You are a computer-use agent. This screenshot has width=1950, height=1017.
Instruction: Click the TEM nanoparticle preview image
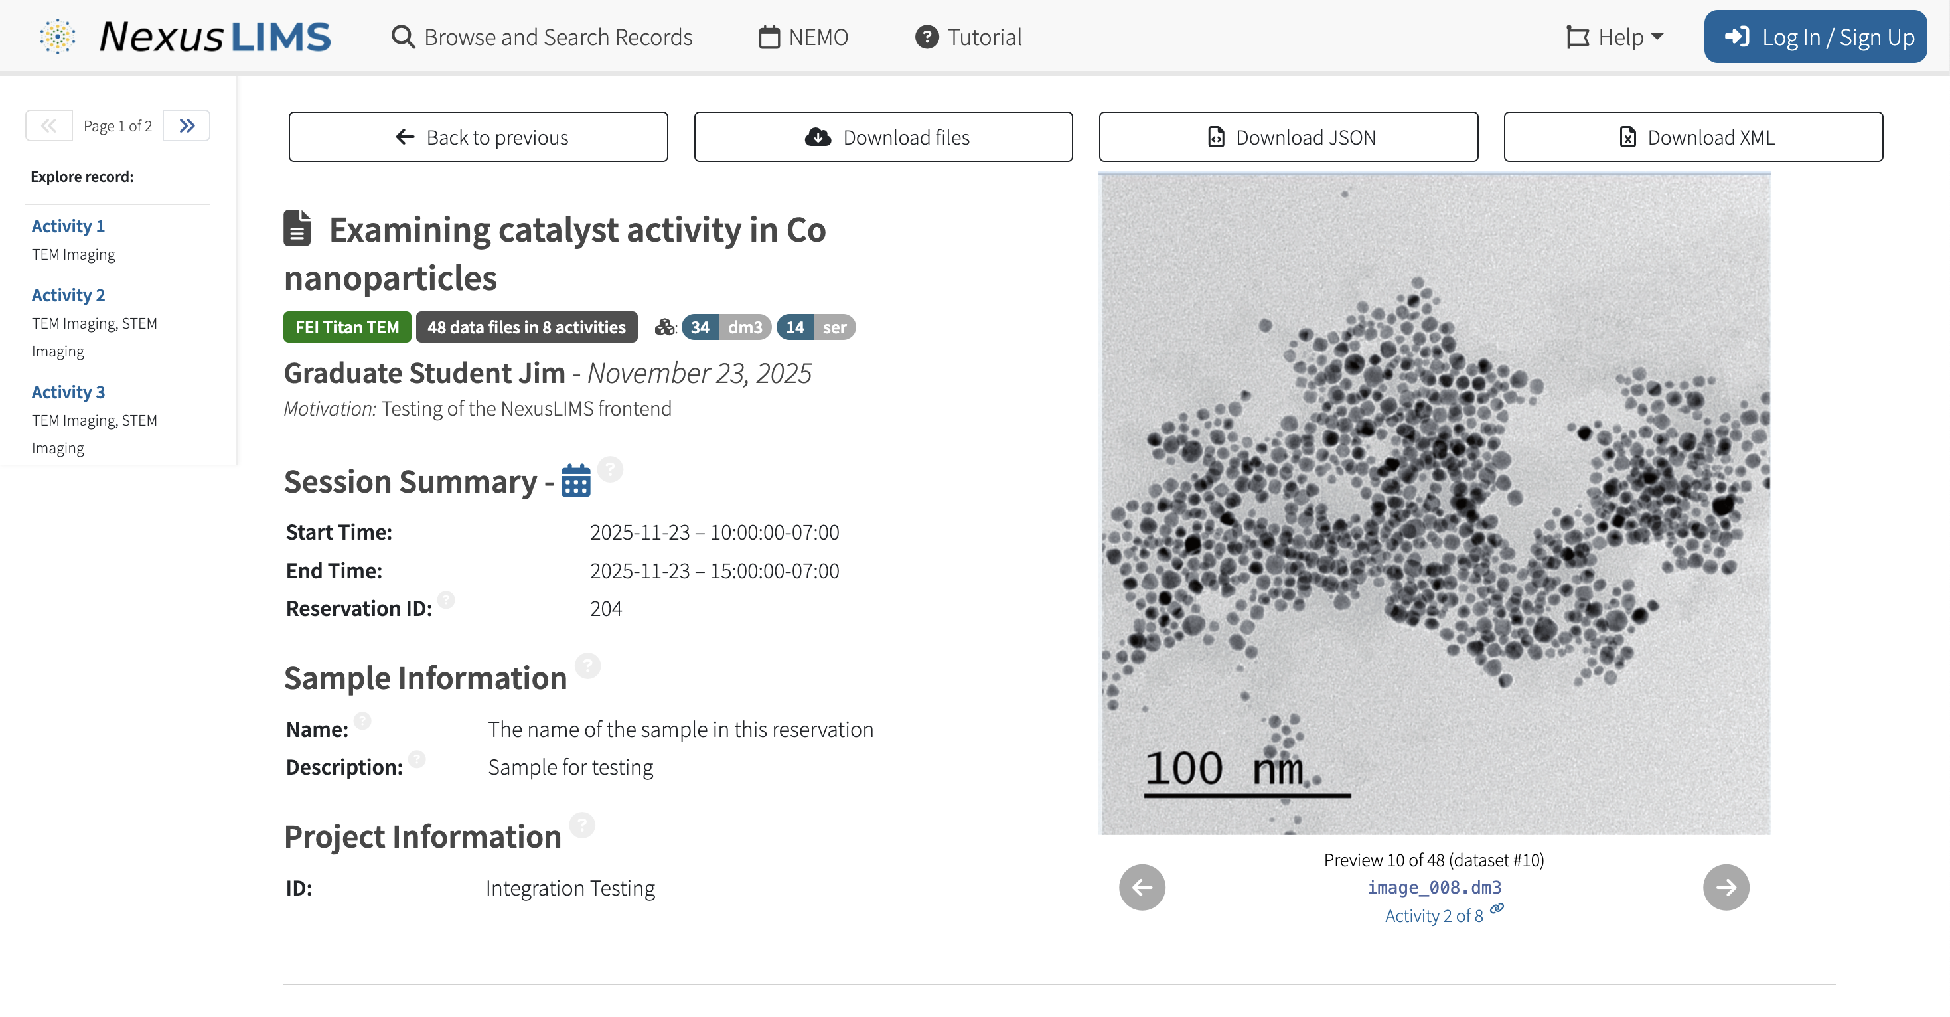[1434, 505]
